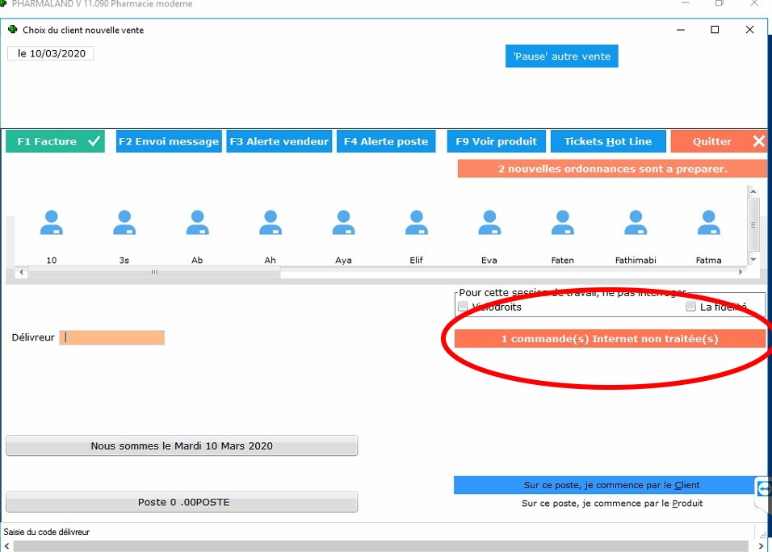The width and height of the screenshot is (772, 552).
Task: Select the user icon labeled Aya
Action: pyautogui.click(x=343, y=224)
